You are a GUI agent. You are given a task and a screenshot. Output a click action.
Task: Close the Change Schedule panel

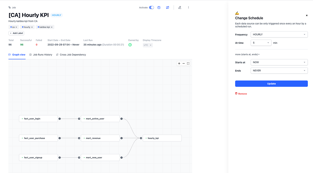[307, 15]
